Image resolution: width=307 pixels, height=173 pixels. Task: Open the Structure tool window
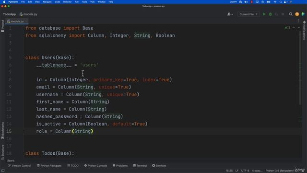2,152
